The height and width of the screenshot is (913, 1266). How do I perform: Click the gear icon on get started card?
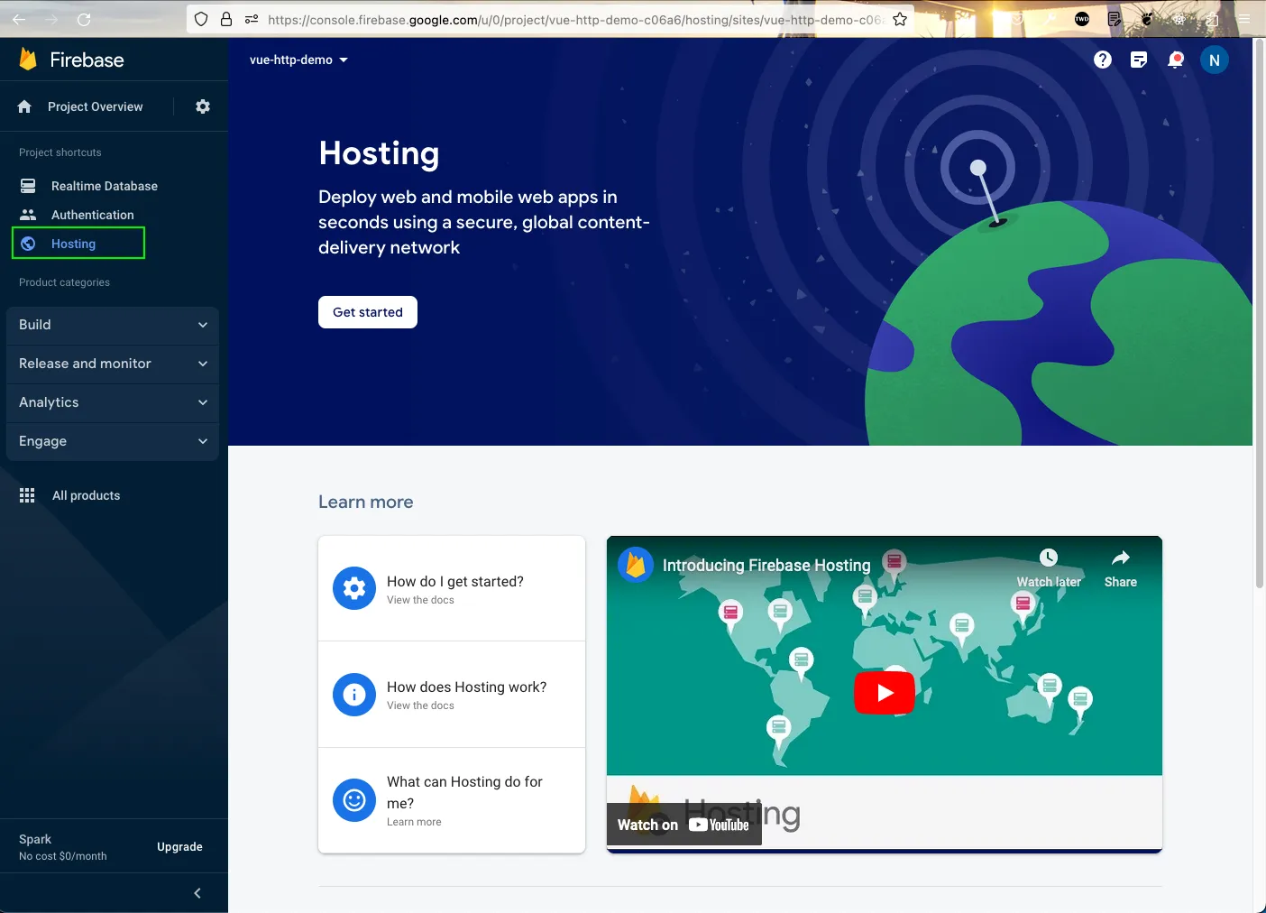354,589
